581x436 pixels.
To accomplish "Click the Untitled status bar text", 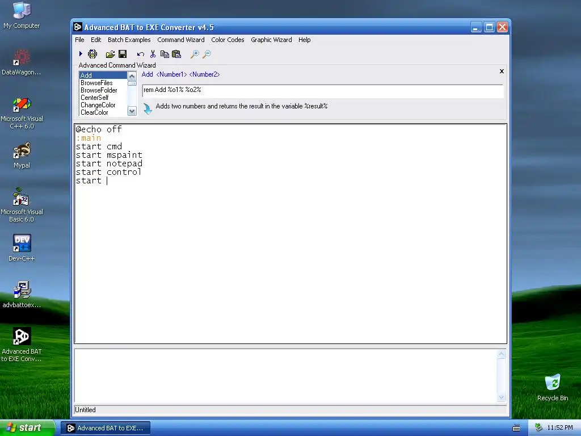I will pyautogui.click(x=85, y=410).
